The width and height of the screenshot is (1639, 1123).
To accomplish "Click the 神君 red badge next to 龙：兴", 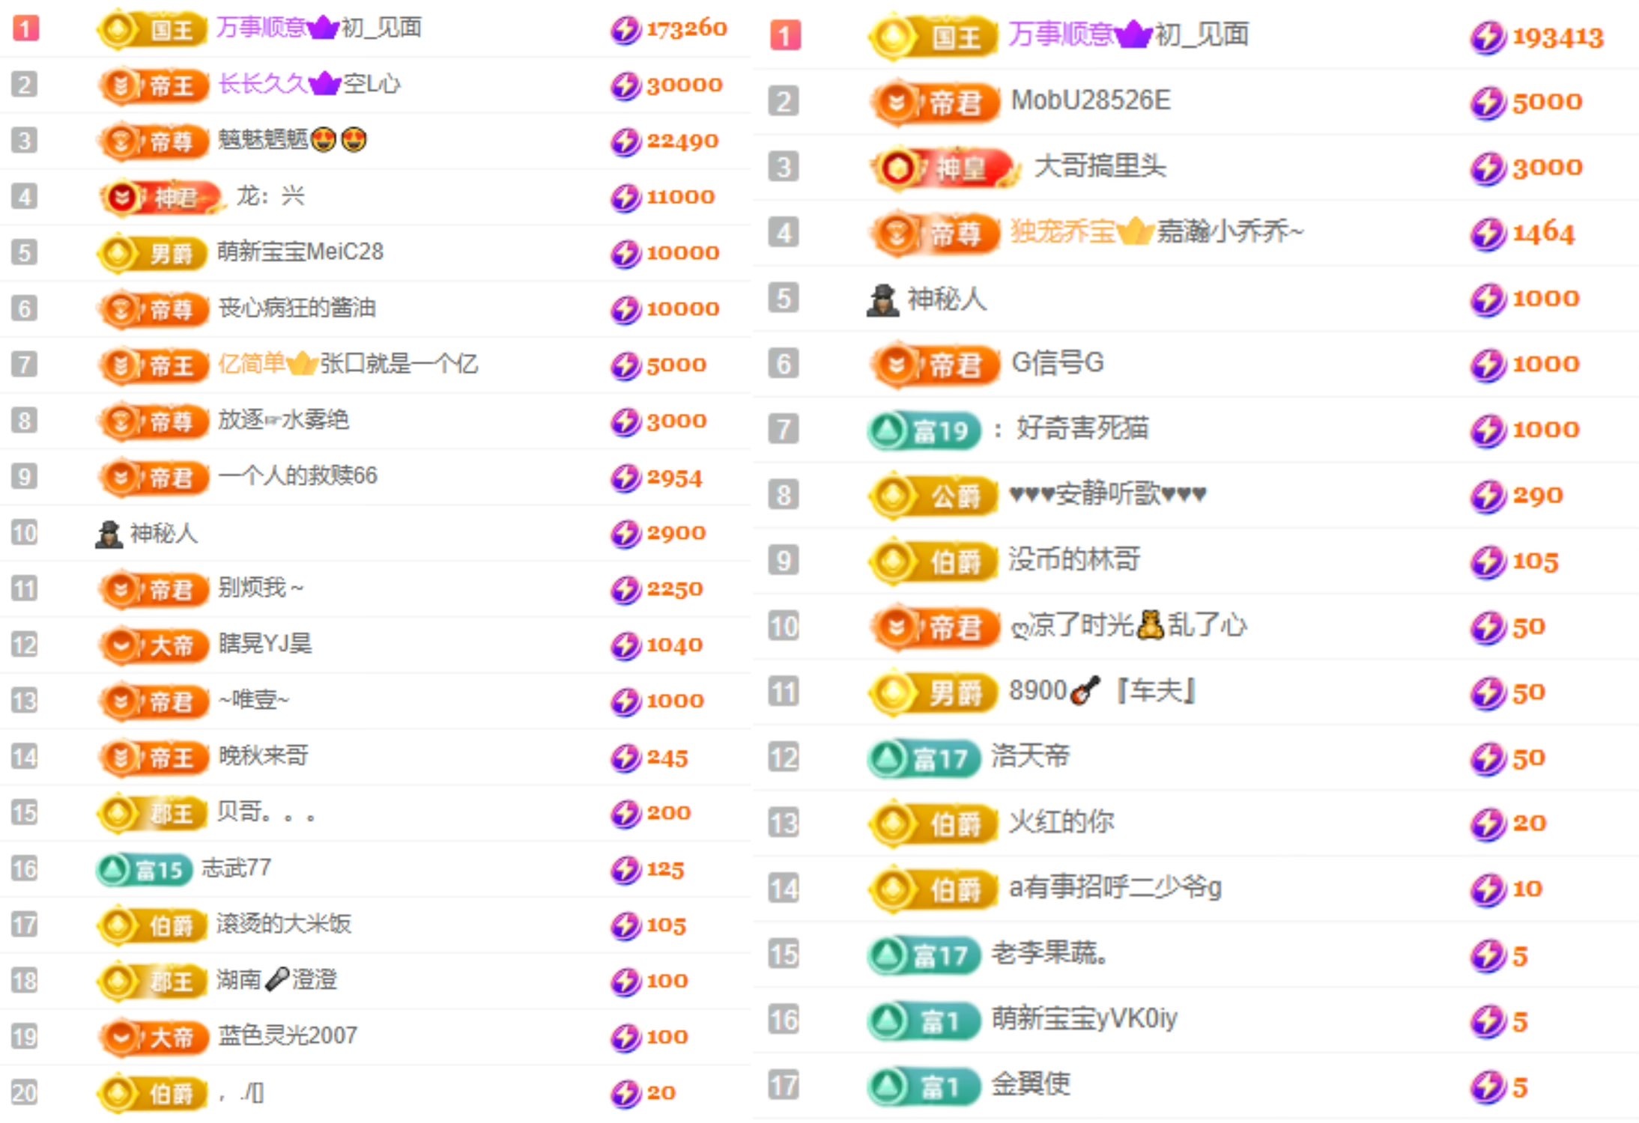I will pyautogui.click(x=160, y=197).
